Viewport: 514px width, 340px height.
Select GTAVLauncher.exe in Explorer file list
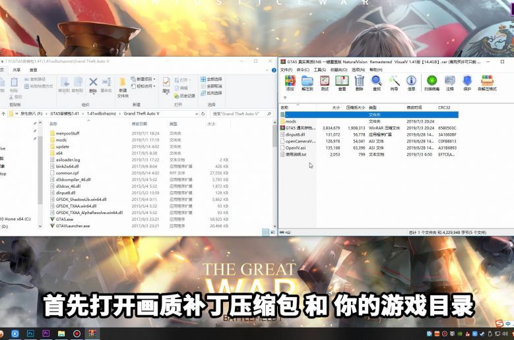73,226
